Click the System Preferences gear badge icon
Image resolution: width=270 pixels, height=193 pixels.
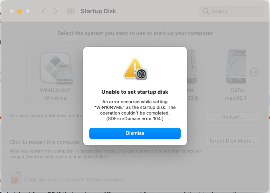[x=141, y=74]
